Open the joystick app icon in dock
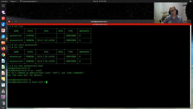This screenshot has height=109, width=193. coord(3,91)
